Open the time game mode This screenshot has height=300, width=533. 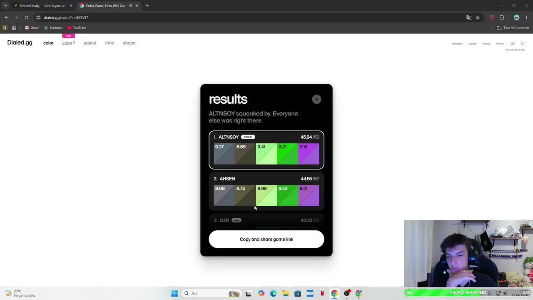tap(110, 43)
